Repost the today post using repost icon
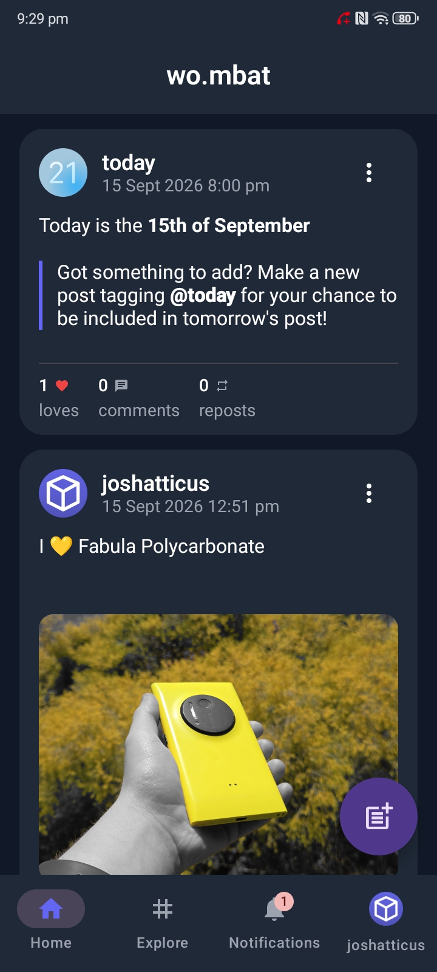Image resolution: width=437 pixels, height=972 pixels. [222, 386]
